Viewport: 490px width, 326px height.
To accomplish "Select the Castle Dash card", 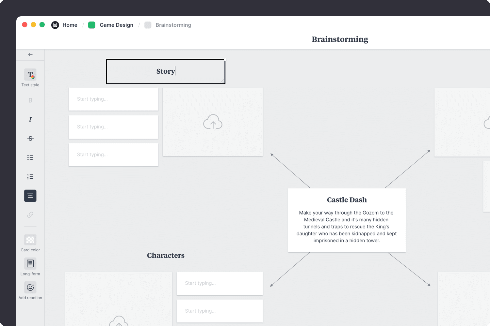I will (x=347, y=220).
